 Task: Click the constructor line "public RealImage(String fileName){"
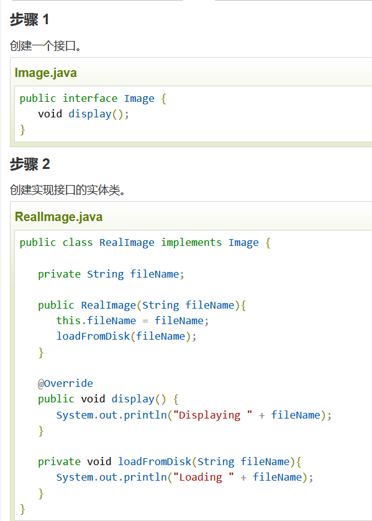click(x=142, y=305)
